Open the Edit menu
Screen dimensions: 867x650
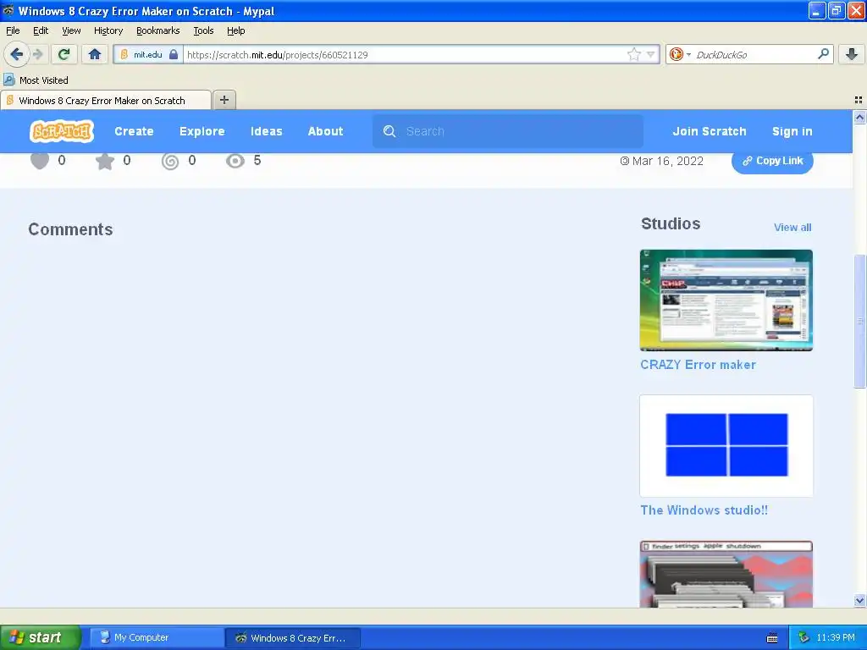click(41, 30)
